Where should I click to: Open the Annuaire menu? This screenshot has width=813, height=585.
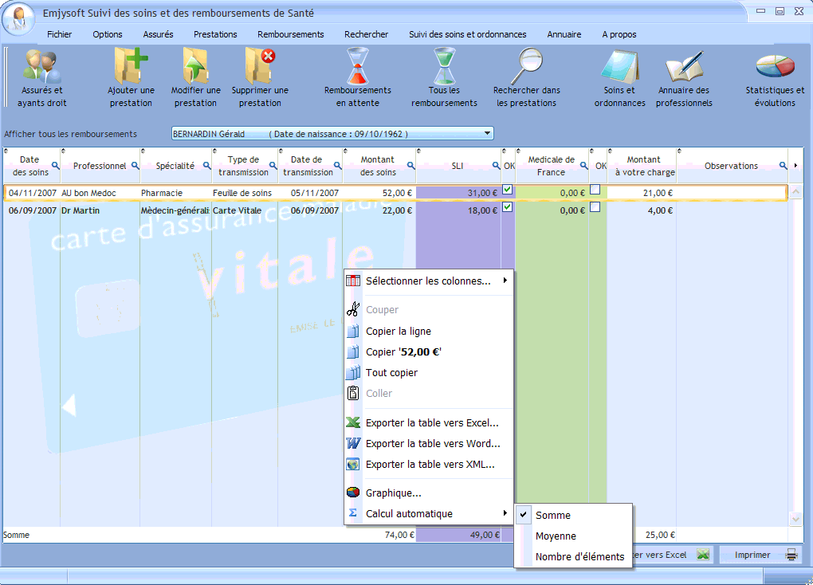(x=564, y=34)
